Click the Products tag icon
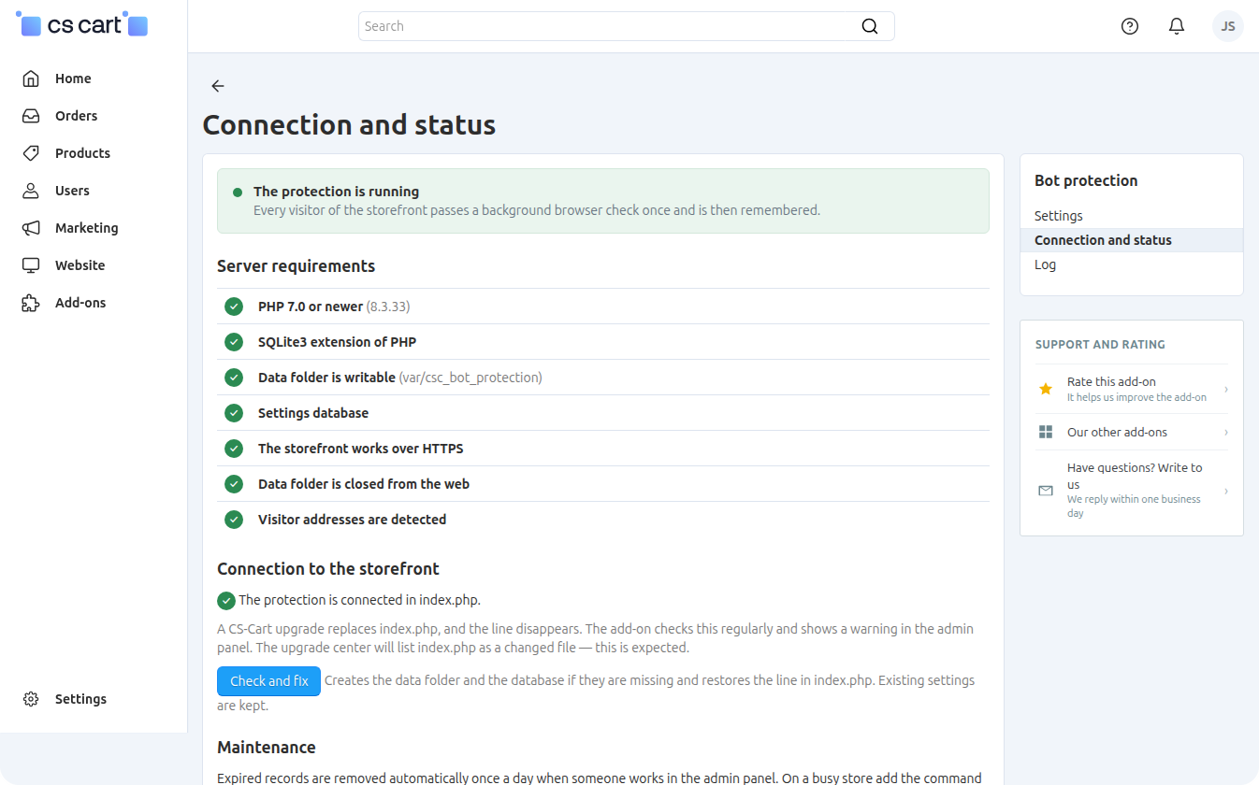Viewport: 1259px width, 785px height. (x=31, y=153)
